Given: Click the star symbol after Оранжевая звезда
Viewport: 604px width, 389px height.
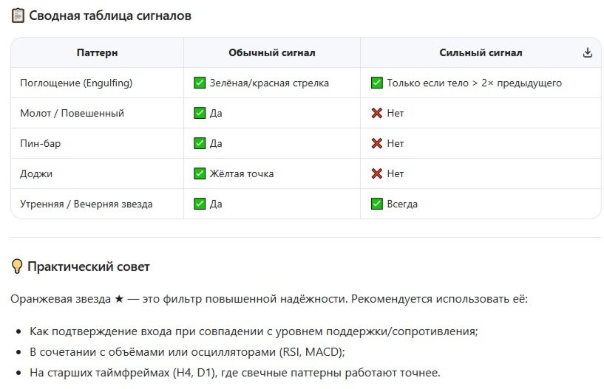Looking at the screenshot, I should click(119, 299).
